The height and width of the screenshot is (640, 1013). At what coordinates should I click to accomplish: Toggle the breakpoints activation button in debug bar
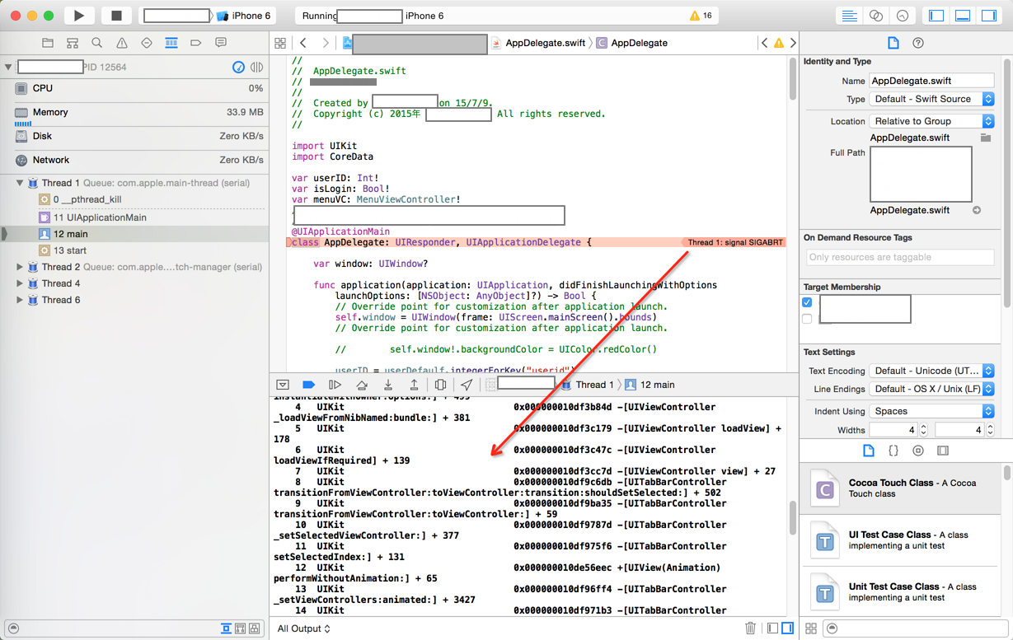(309, 385)
